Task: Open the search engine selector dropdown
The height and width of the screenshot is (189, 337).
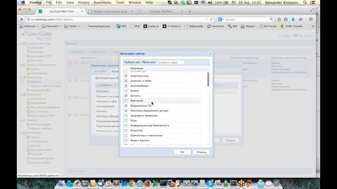Action: pos(221,19)
